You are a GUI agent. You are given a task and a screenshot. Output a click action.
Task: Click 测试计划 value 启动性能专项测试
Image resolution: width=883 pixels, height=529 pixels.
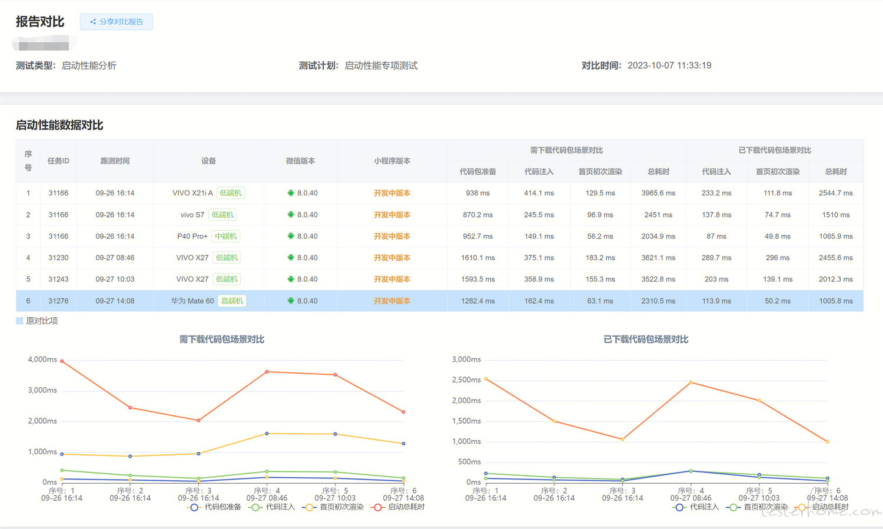click(x=381, y=65)
